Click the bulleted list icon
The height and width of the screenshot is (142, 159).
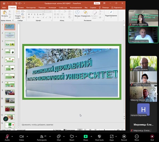tap(55, 11)
